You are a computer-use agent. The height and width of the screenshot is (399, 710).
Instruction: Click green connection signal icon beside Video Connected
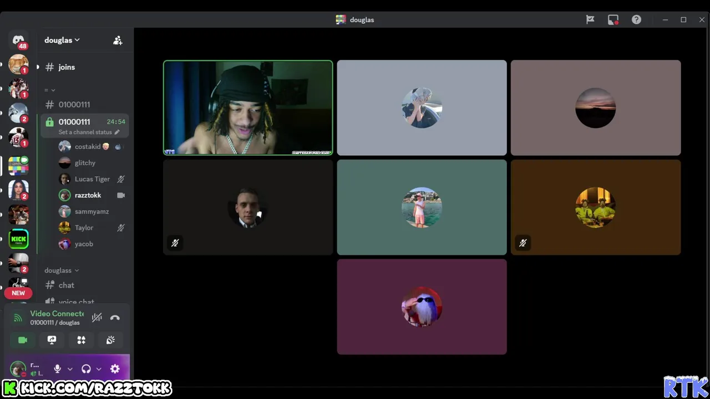coord(18,318)
